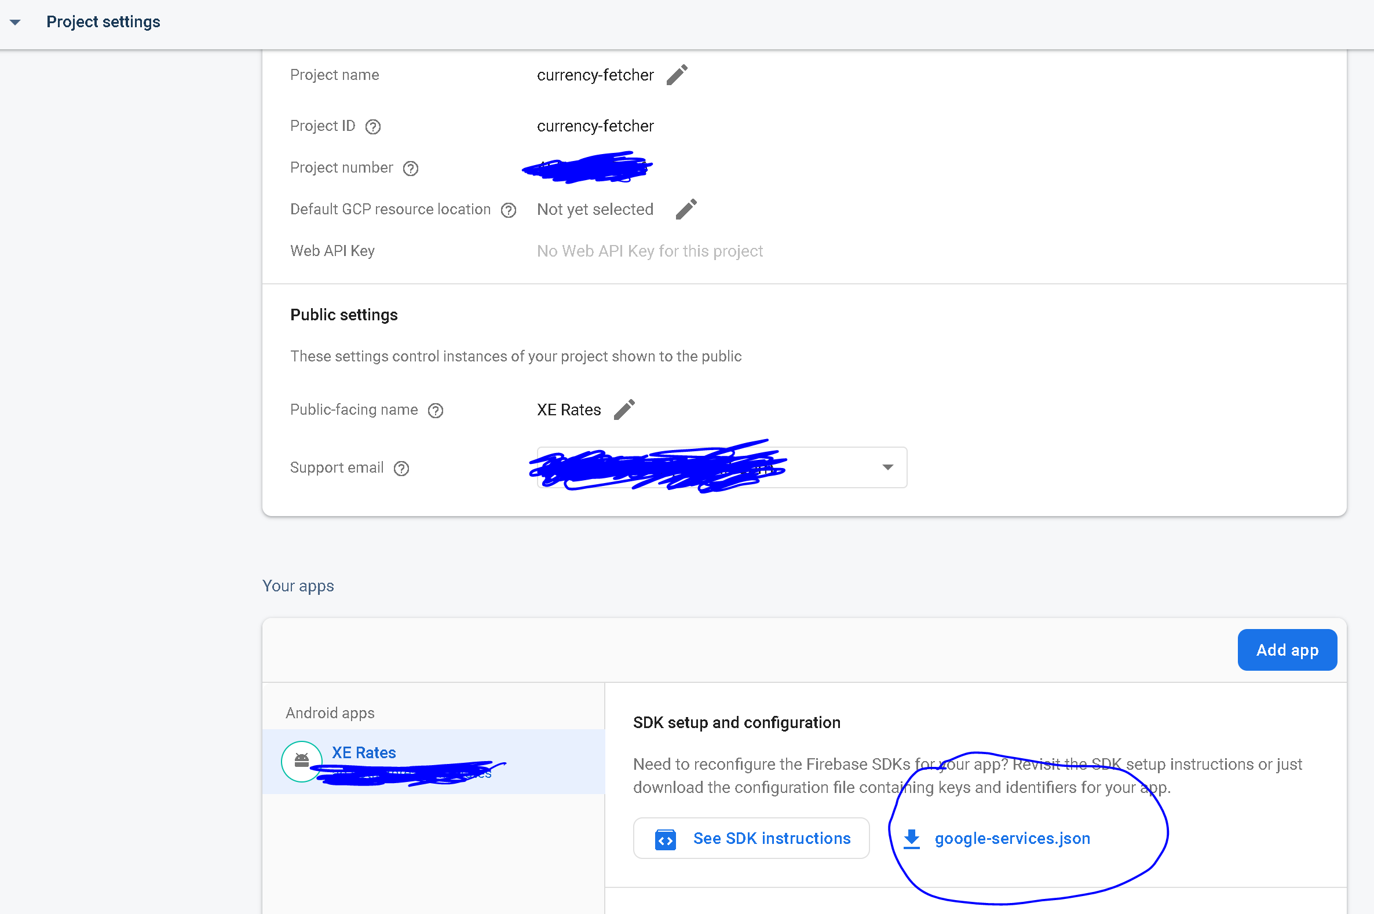Open help for Default GCP resource location
1374x914 pixels.
tap(509, 210)
